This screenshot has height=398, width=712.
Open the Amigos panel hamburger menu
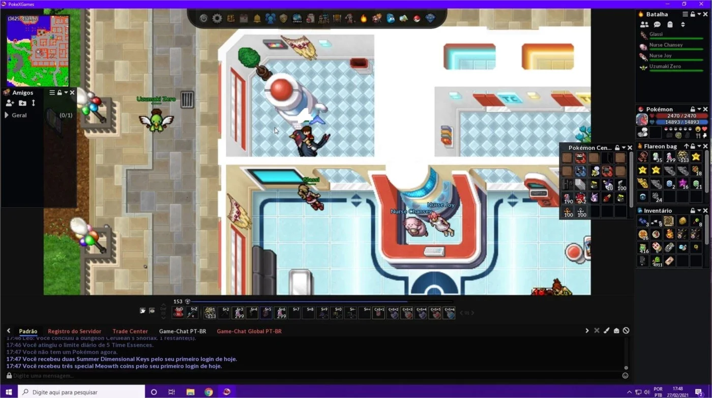click(52, 93)
